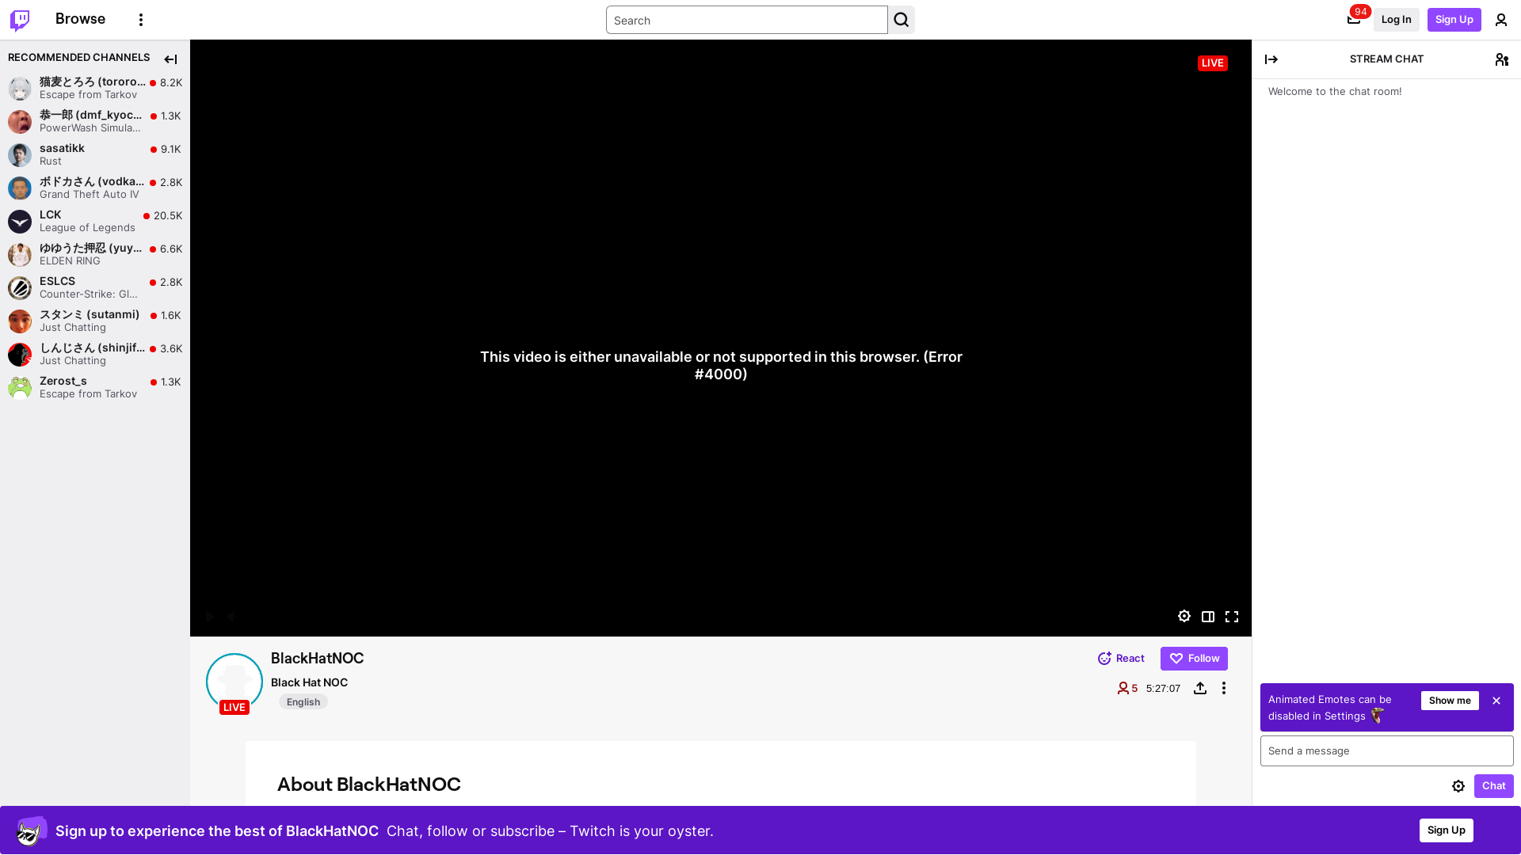Click the top bar Sign Up button
1521x855 pixels.
pyautogui.click(x=1454, y=20)
